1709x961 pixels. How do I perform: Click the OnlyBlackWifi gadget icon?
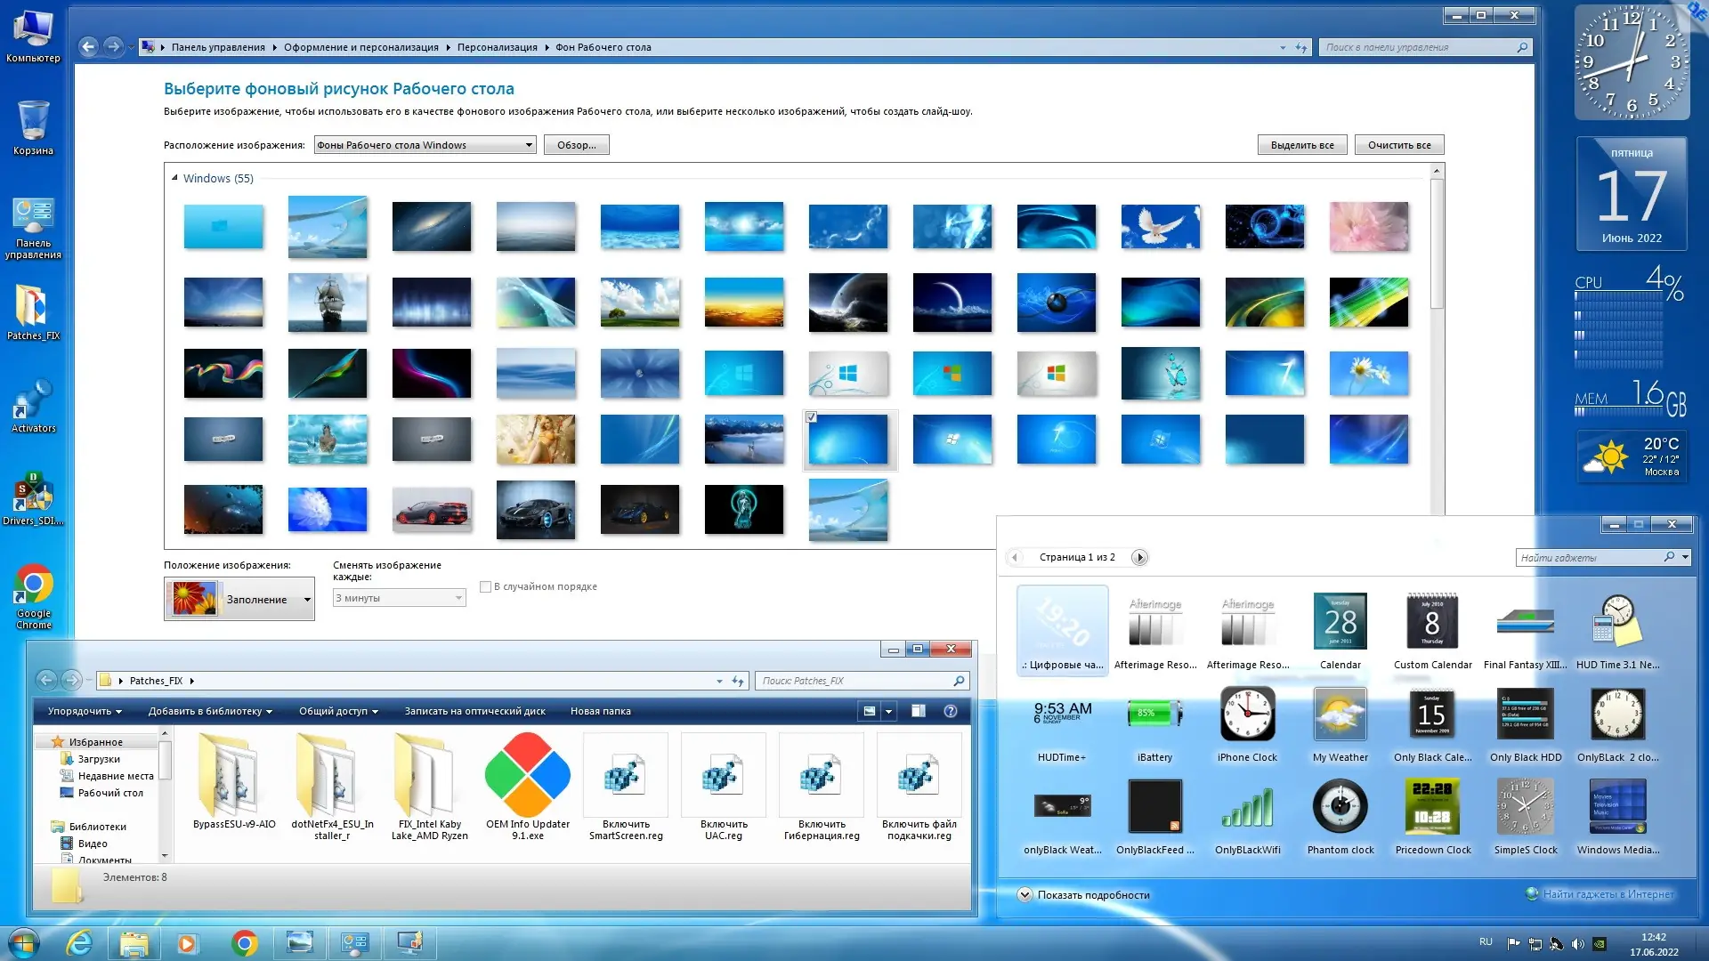pos(1247,807)
